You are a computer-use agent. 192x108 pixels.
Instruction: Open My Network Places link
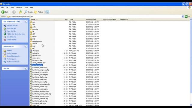(13, 62)
